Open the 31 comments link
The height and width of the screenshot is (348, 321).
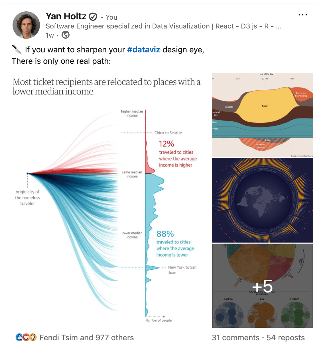click(x=235, y=338)
